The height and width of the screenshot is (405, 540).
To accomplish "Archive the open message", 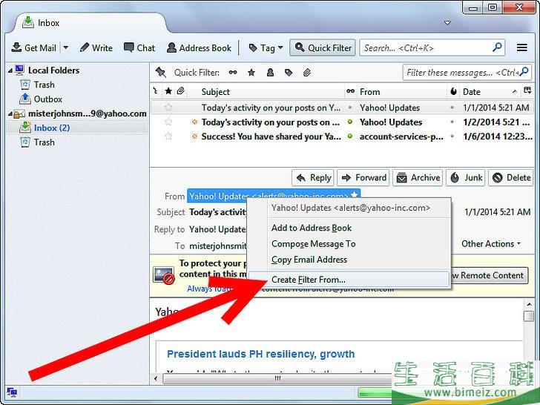I will 418,178.
